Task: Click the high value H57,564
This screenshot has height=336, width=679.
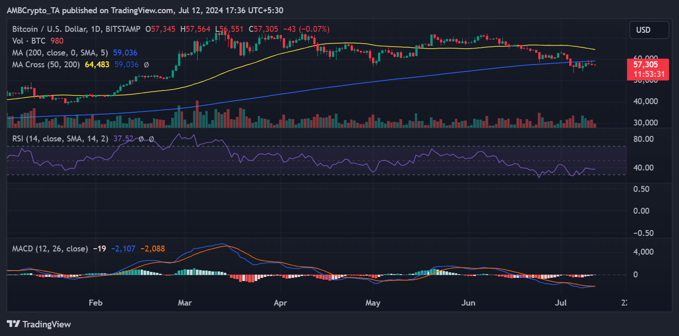Action: point(195,29)
